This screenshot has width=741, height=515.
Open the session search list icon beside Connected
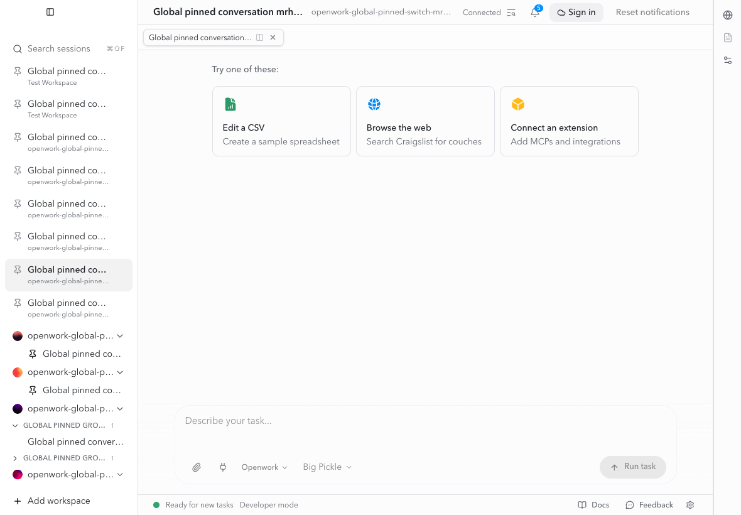point(511,13)
